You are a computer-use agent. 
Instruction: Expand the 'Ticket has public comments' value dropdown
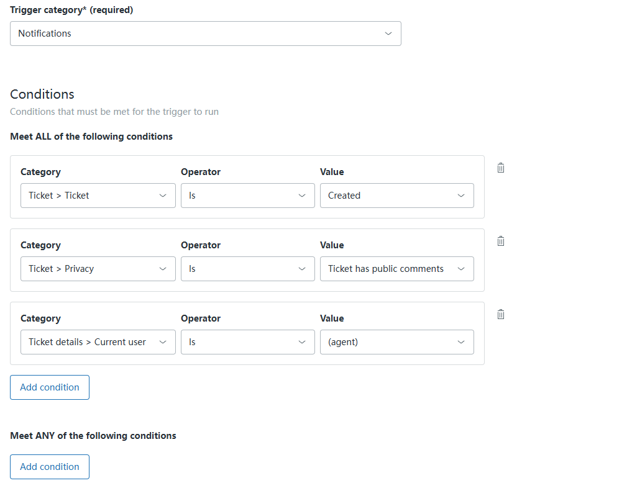(x=396, y=269)
